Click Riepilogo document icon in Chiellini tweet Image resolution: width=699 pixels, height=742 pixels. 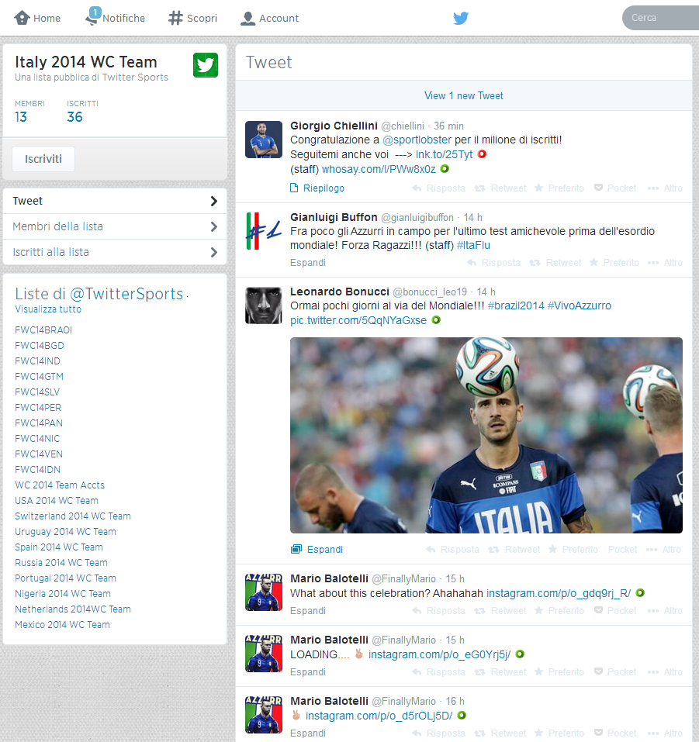294,188
